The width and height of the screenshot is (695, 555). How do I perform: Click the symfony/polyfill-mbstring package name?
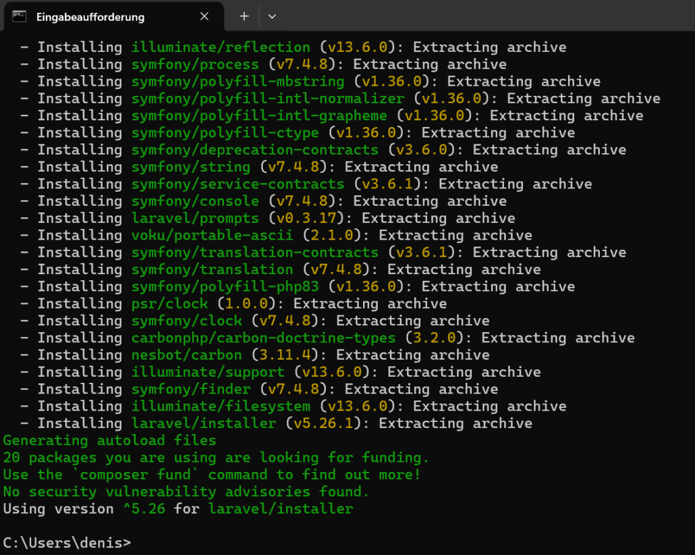click(238, 81)
